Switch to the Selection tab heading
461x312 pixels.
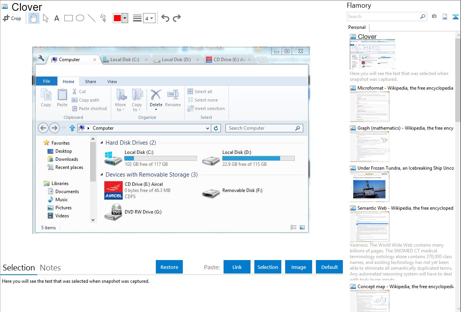tap(19, 268)
